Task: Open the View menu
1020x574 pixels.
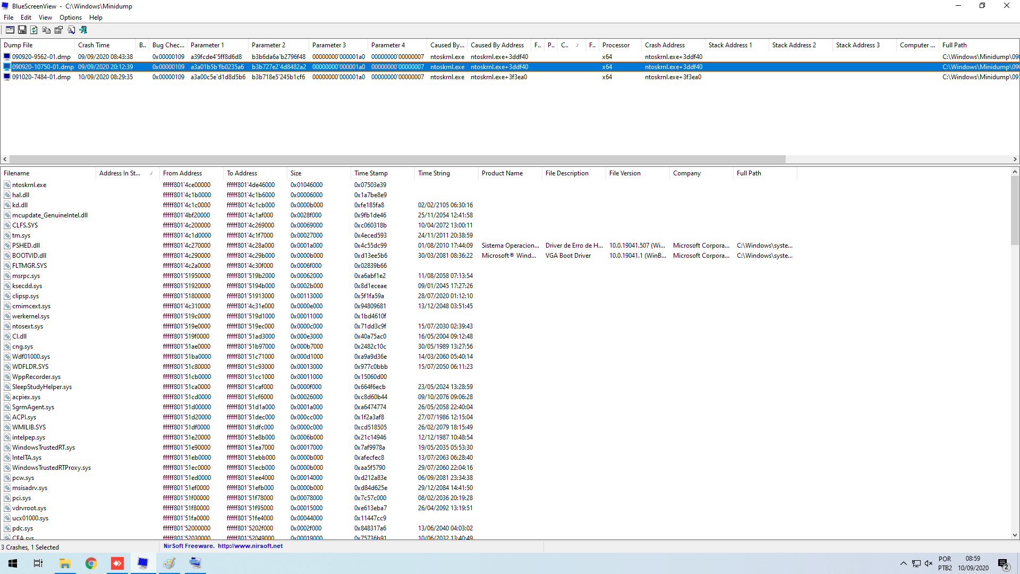Action: pyautogui.click(x=46, y=18)
